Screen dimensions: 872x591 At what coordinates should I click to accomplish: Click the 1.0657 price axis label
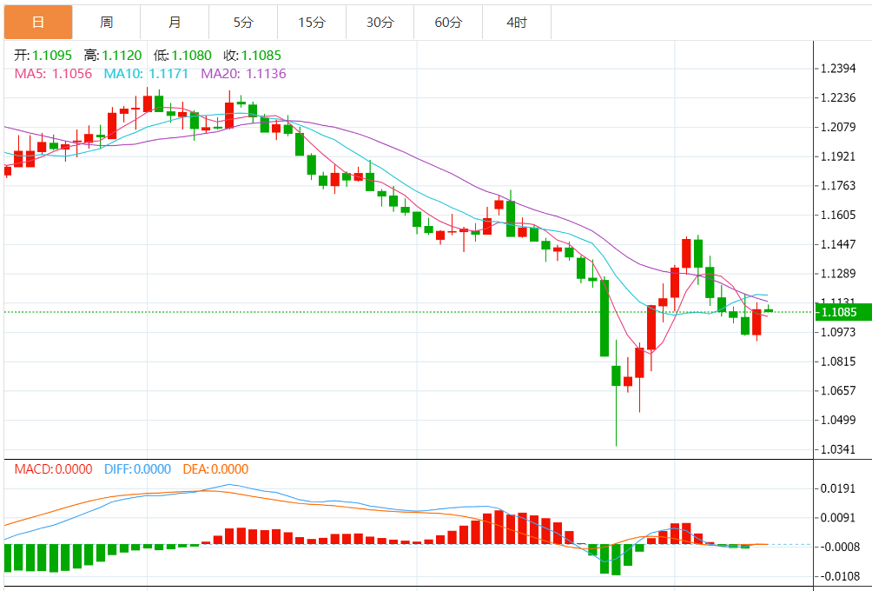click(x=839, y=390)
